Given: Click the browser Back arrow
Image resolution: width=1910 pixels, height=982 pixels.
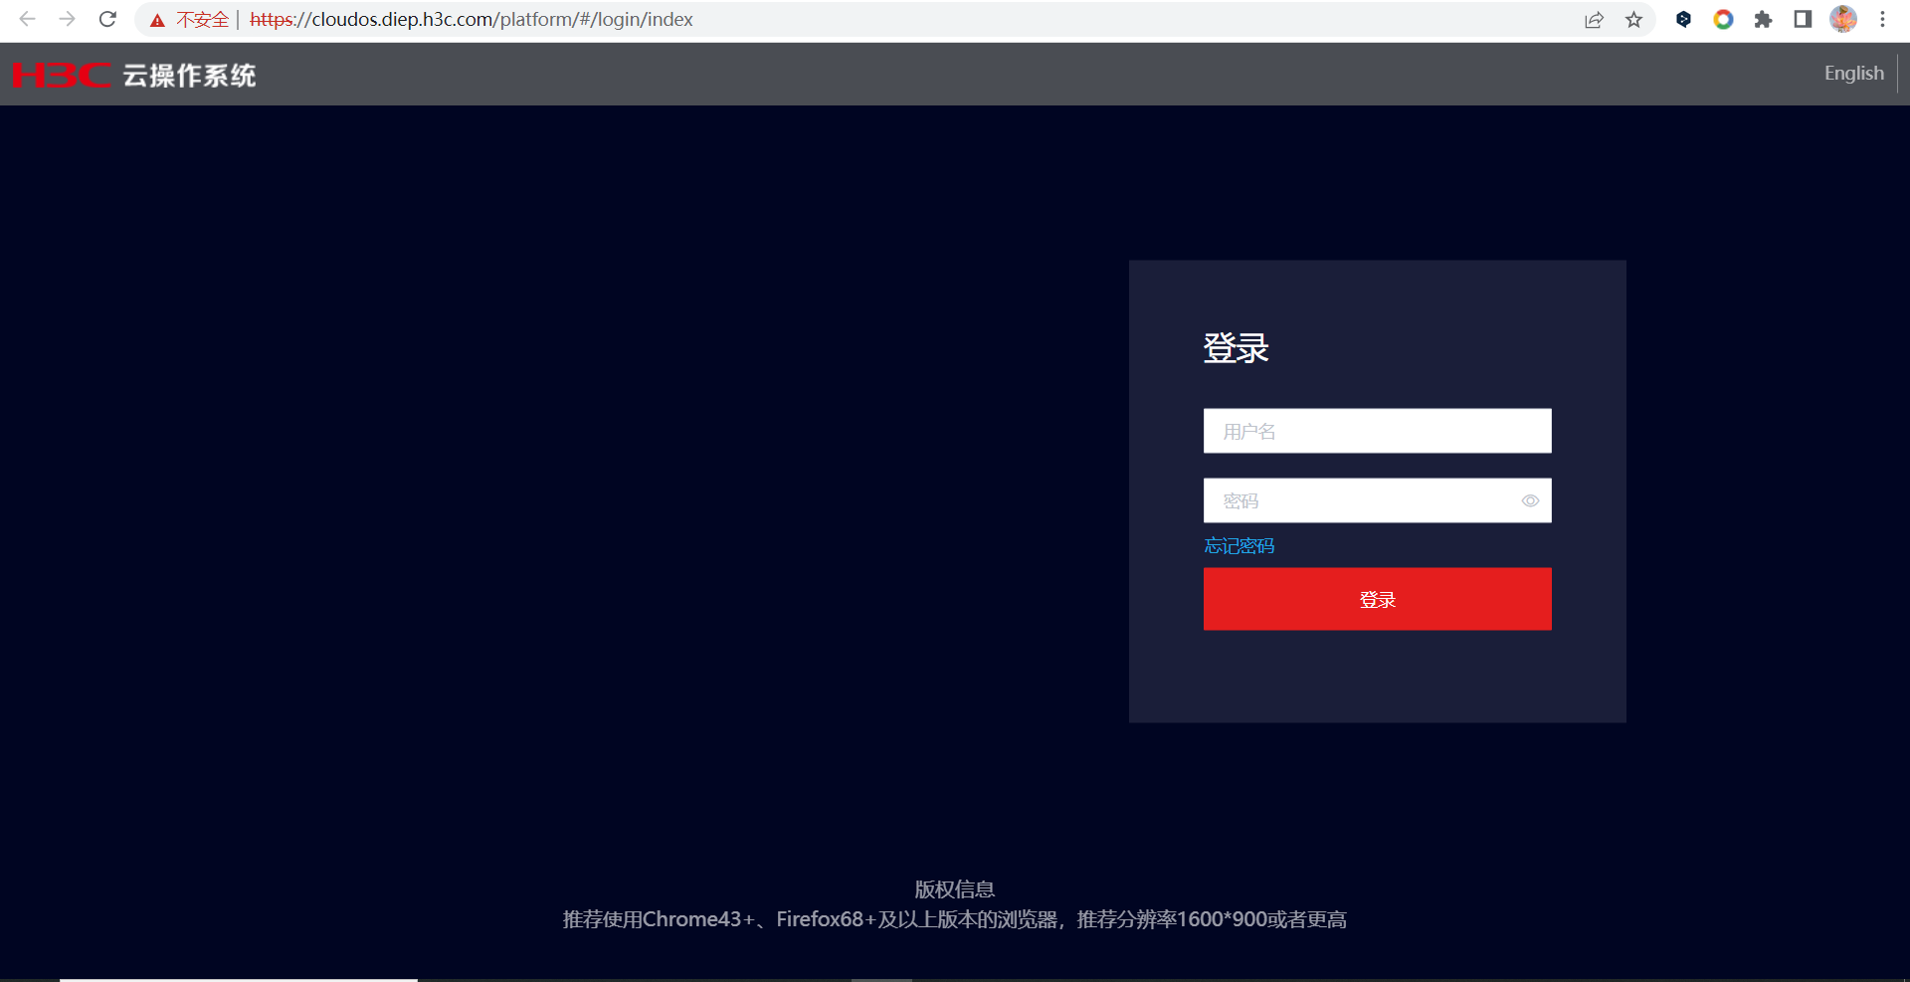Looking at the screenshot, I should tap(28, 19).
